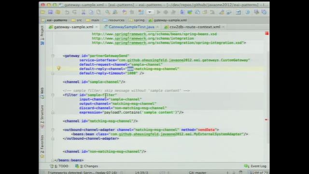
Task: Close the gateway-sample.xml tab
Action: pyautogui.click(x=97, y=27)
